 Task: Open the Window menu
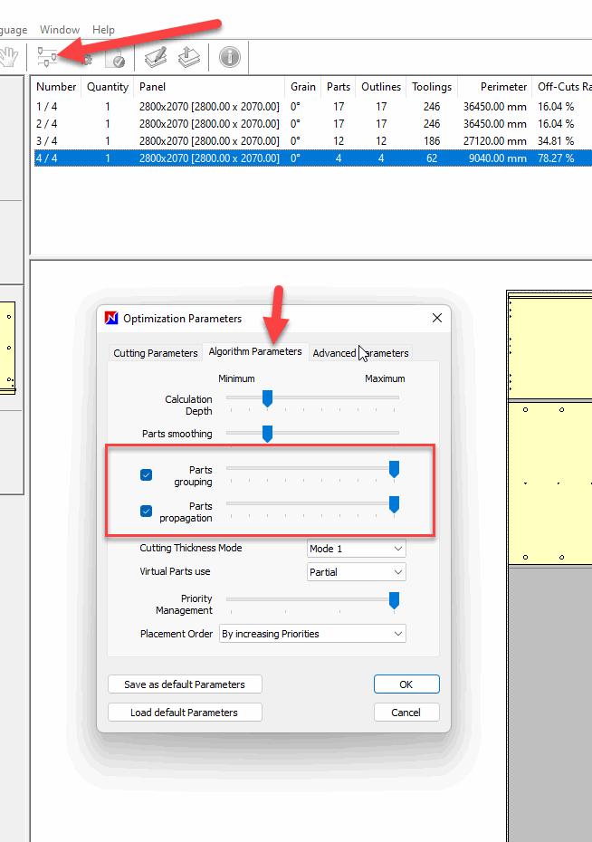[x=60, y=30]
